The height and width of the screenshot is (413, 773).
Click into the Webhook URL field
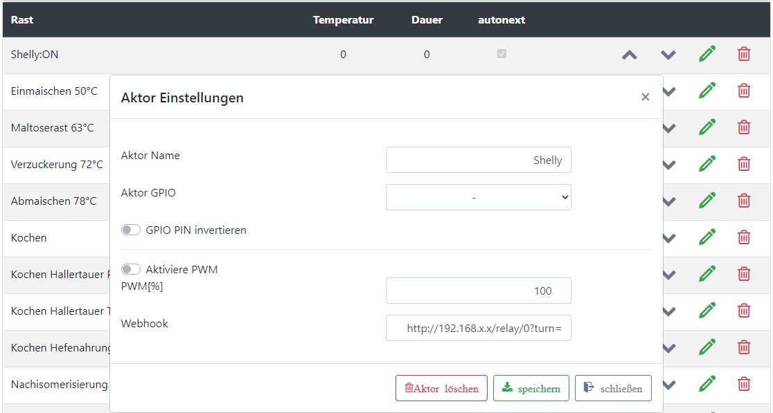[x=478, y=329]
